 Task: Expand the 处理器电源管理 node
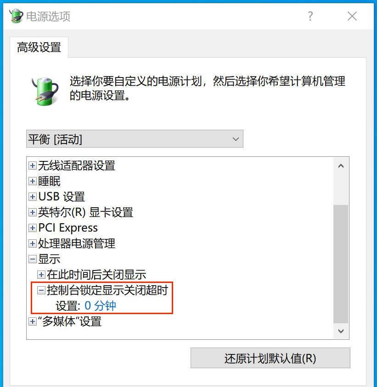coord(33,243)
